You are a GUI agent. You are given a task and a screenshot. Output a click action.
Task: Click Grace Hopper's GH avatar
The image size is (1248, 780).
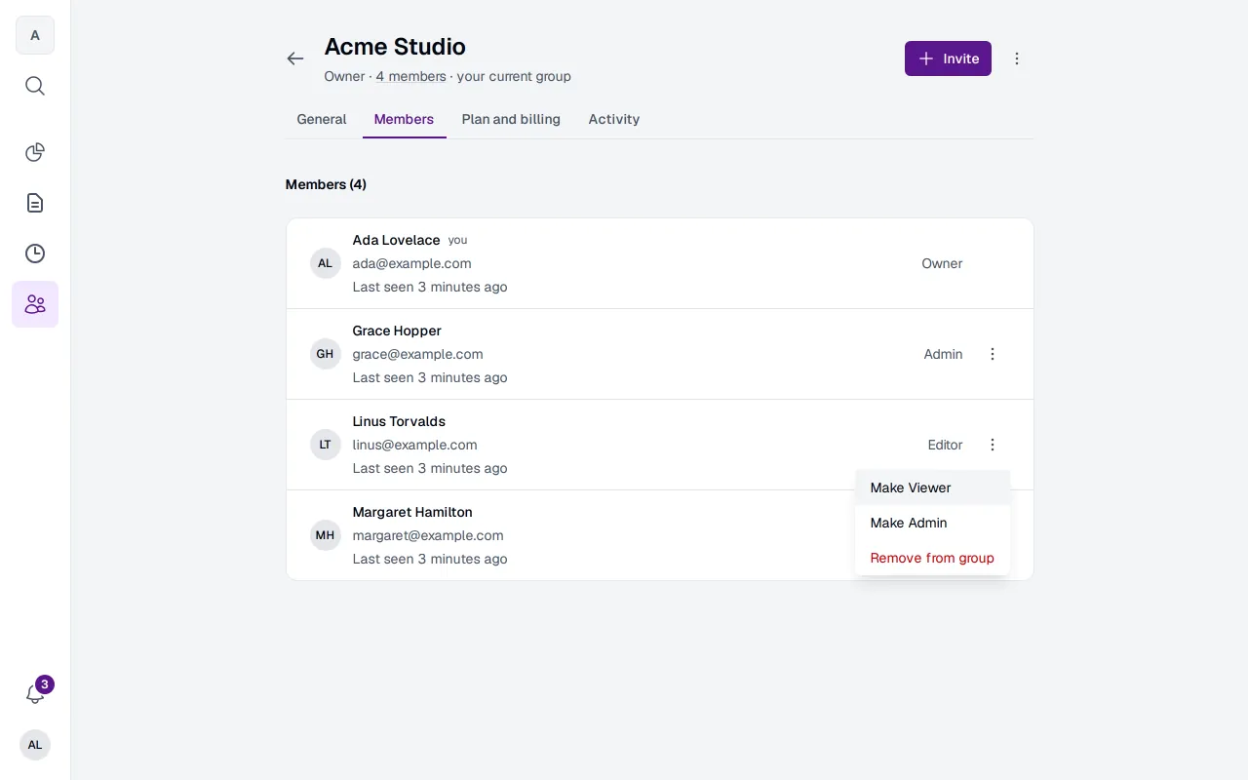tap(326, 354)
